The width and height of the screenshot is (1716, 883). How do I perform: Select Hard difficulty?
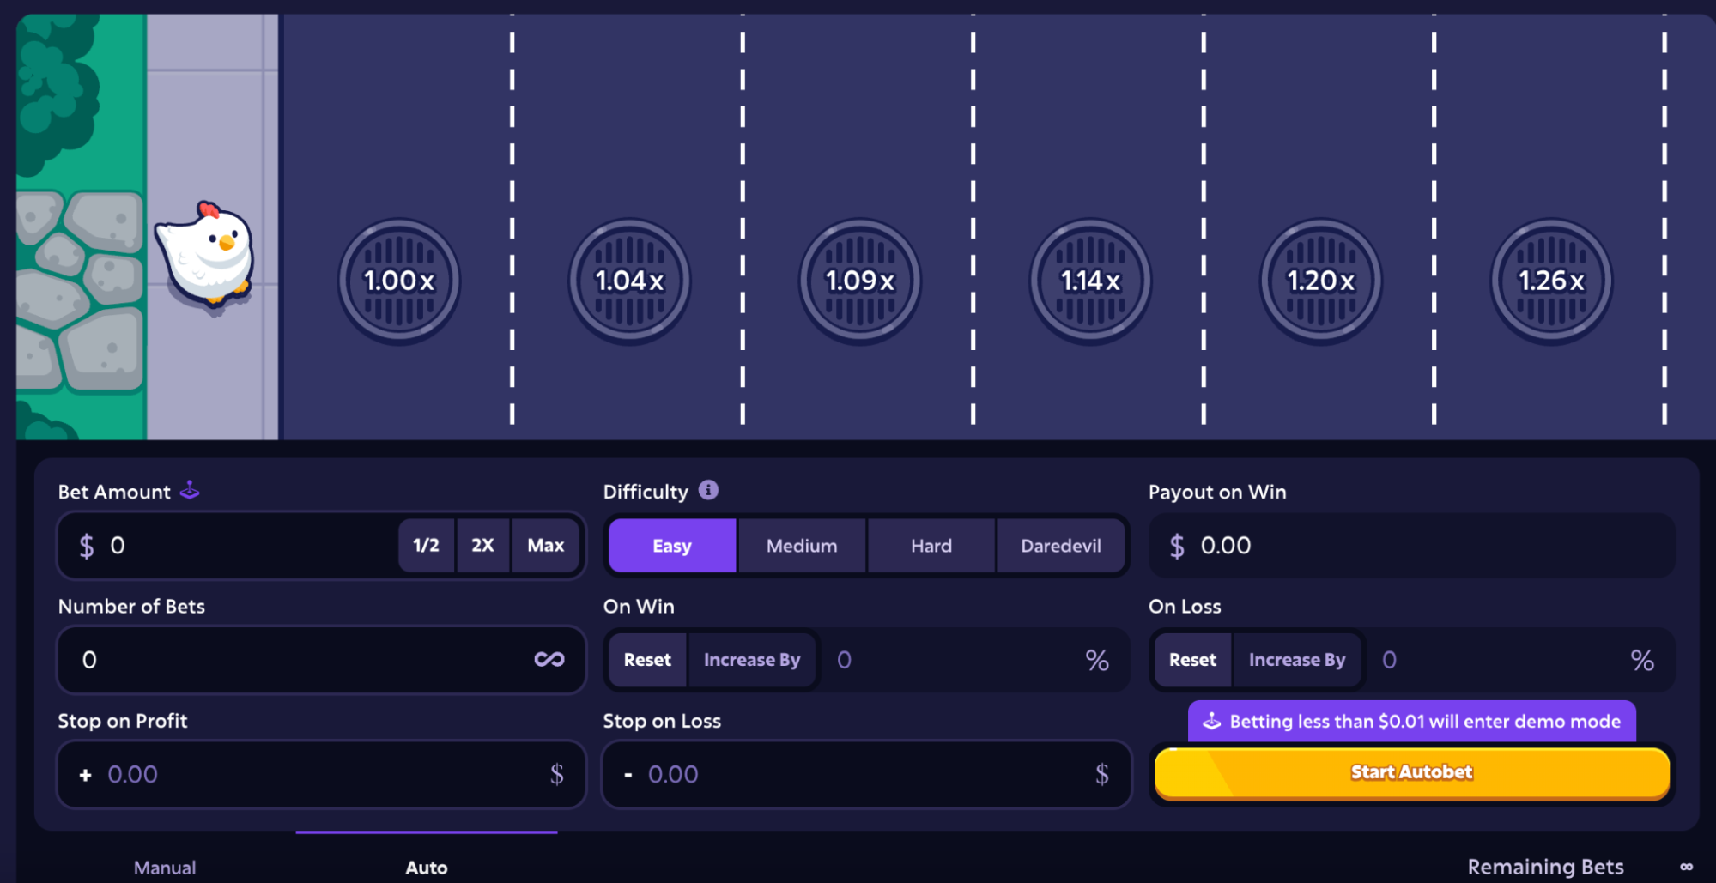931,546
